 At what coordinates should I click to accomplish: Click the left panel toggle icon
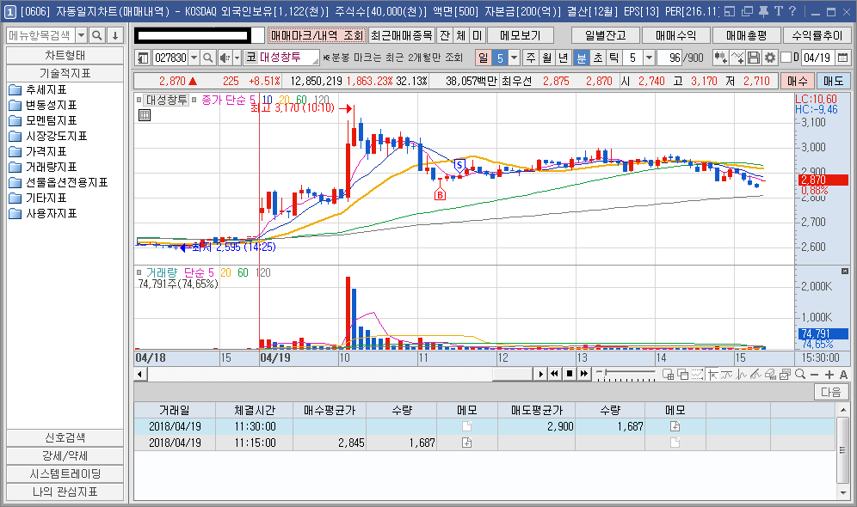click(143, 58)
